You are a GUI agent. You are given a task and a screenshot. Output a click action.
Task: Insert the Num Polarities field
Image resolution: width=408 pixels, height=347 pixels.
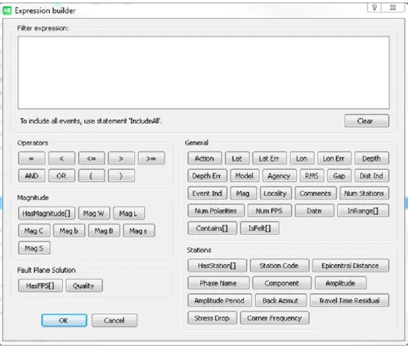click(x=216, y=210)
